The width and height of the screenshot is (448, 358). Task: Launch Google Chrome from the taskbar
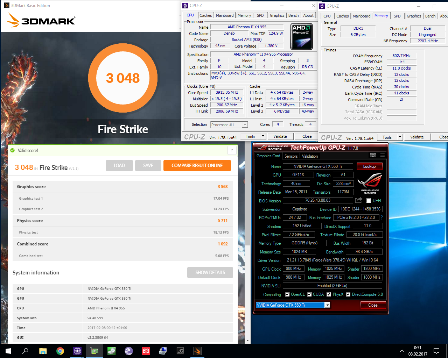(60, 351)
